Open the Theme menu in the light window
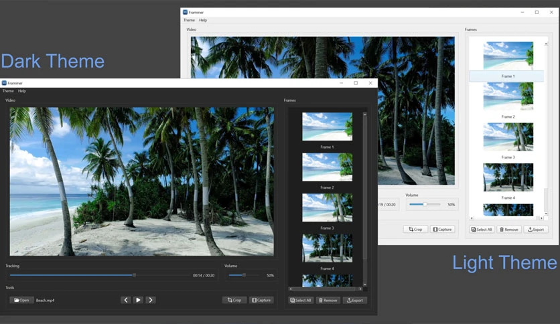The width and height of the screenshot is (560, 324). pos(189,20)
